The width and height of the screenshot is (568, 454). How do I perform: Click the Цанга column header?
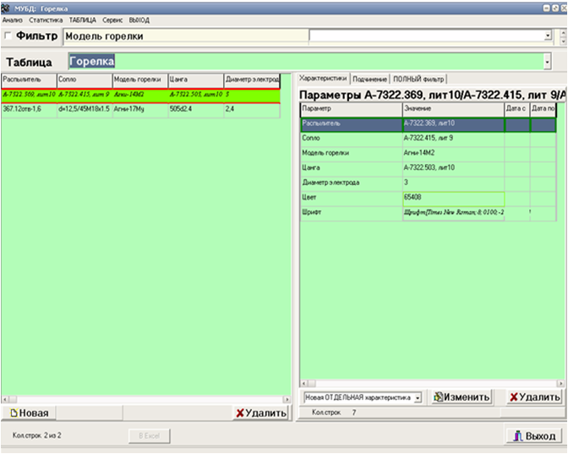pos(196,79)
